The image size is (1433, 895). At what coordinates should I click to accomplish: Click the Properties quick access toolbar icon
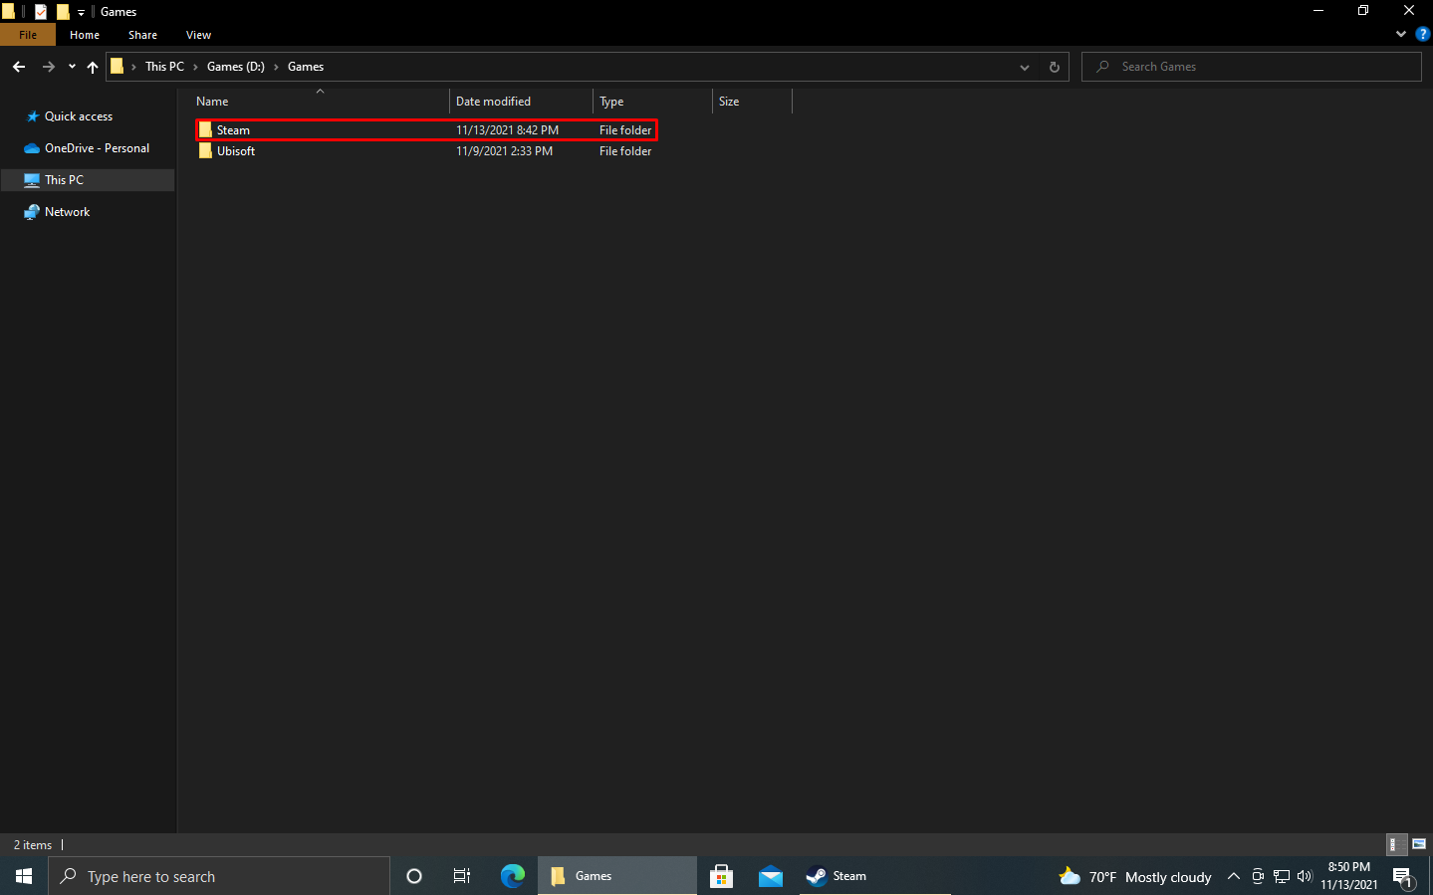pos(41,12)
